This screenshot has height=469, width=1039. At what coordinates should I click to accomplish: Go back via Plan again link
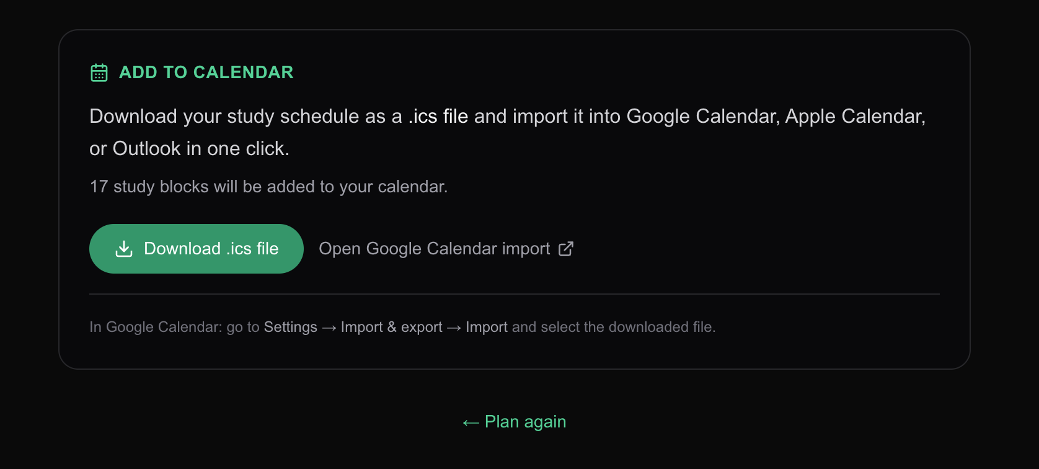coord(515,422)
